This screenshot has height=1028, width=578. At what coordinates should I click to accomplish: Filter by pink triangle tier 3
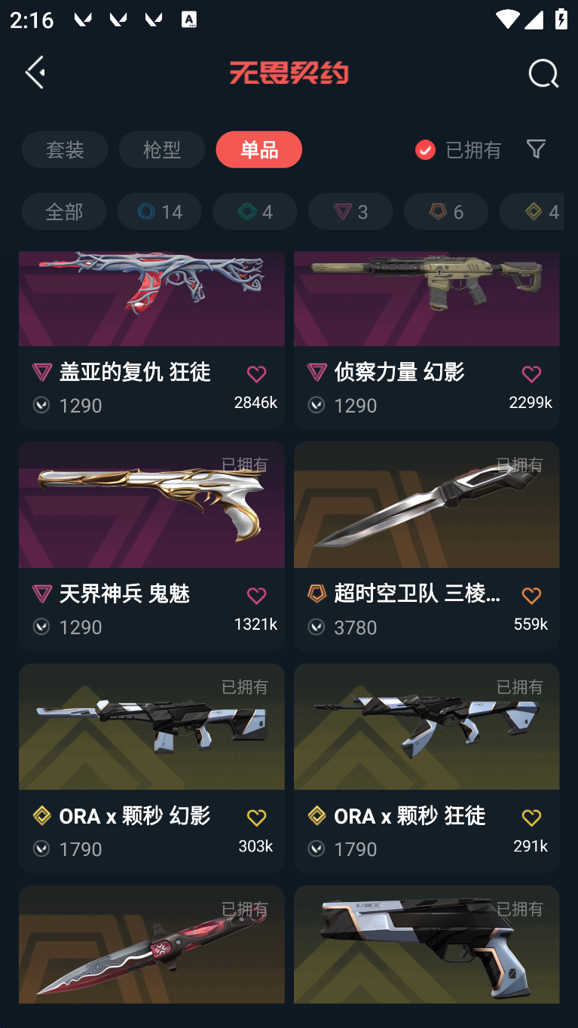pos(350,211)
